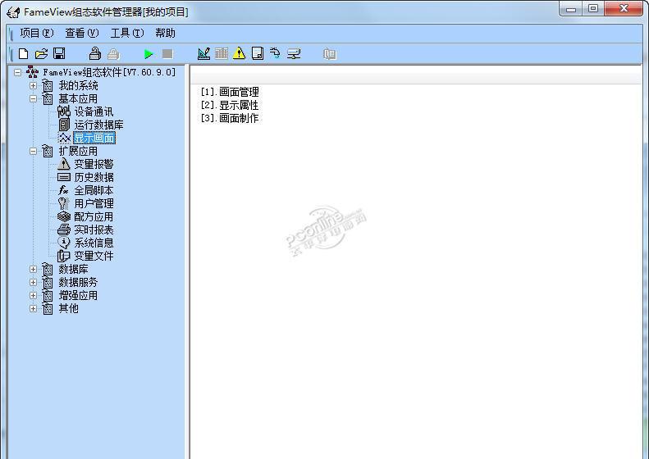
Task: Open [2].显示属性 in right pane
Action: (230, 105)
